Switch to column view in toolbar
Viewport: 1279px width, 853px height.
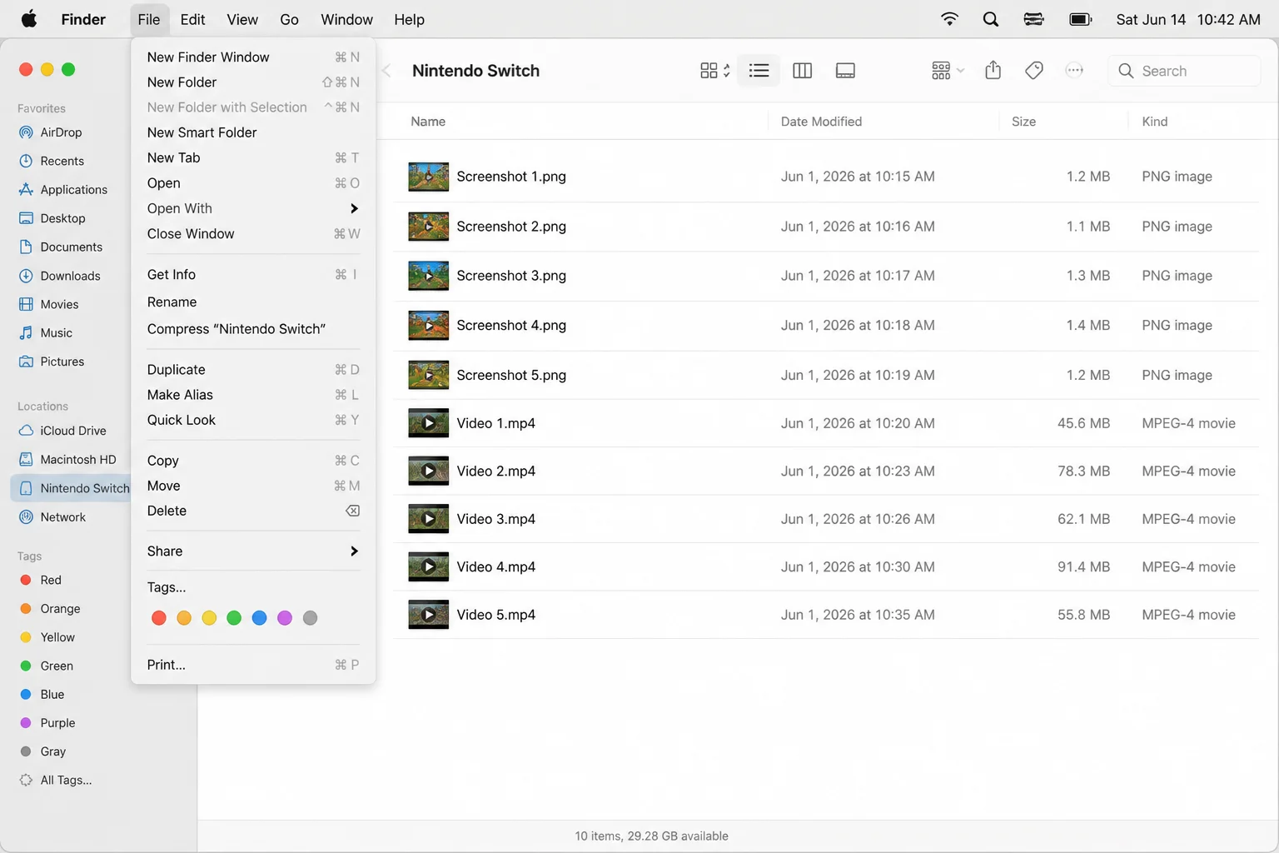point(803,71)
